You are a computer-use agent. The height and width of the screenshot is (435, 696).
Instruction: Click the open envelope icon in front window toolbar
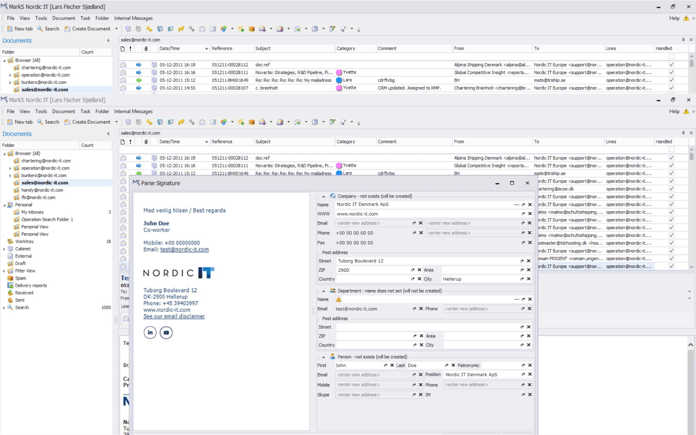[202, 122]
